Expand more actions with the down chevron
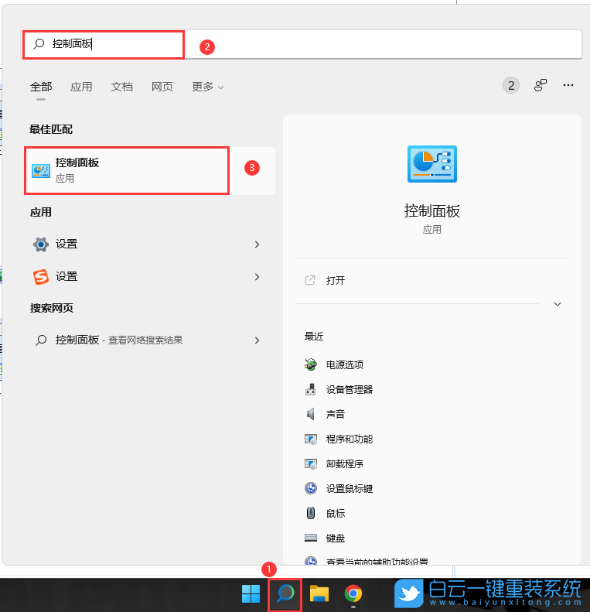This screenshot has width=590, height=612. (558, 304)
